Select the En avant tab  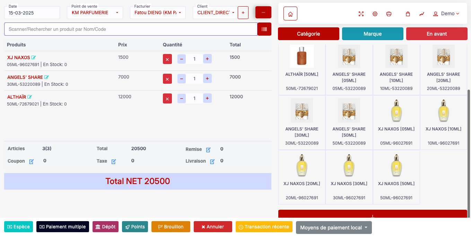tap(437, 34)
